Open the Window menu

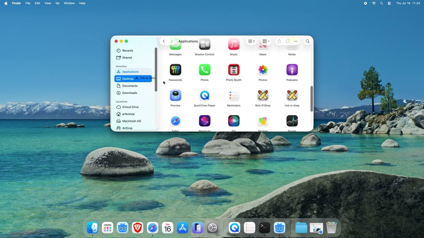click(x=69, y=3)
